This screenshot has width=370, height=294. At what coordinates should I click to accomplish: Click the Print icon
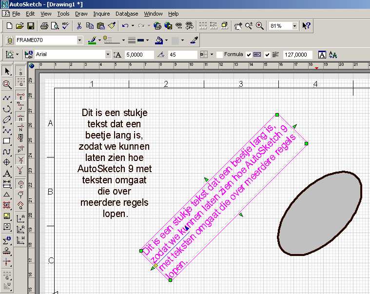coord(44,26)
